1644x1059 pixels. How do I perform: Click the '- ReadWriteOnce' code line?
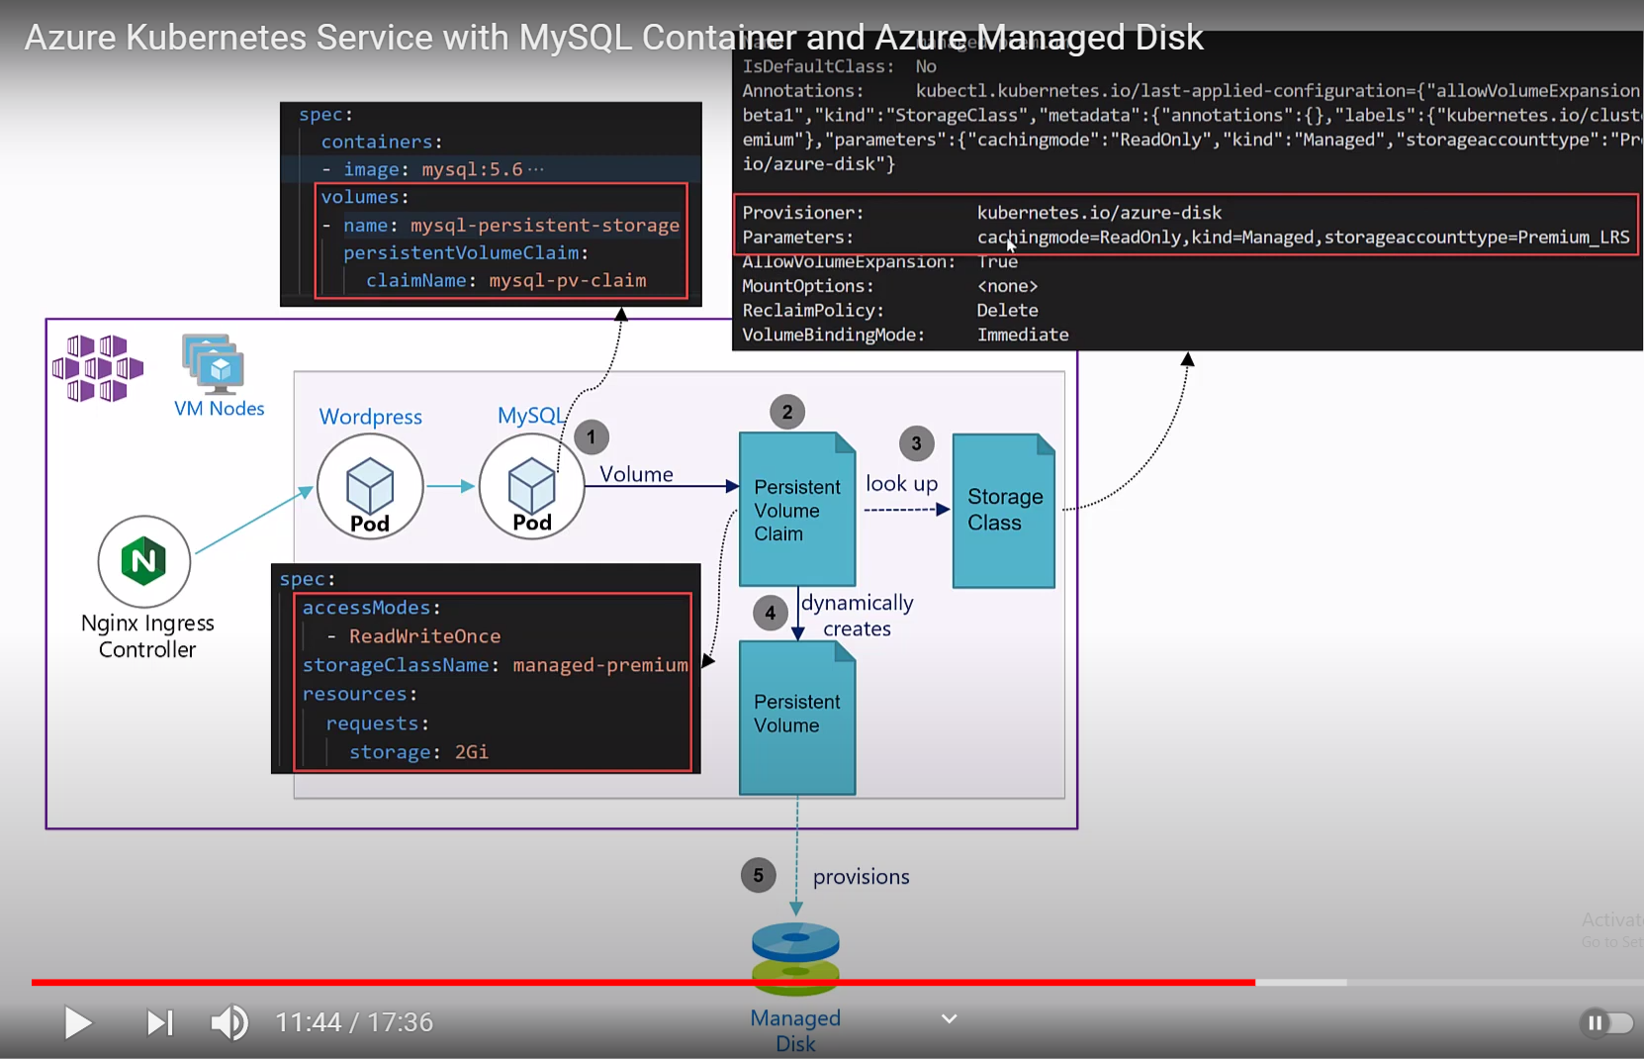[413, 636]
